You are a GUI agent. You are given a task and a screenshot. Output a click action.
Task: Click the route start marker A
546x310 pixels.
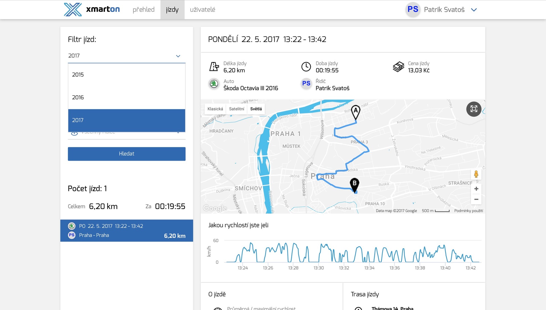coord(355,112)
